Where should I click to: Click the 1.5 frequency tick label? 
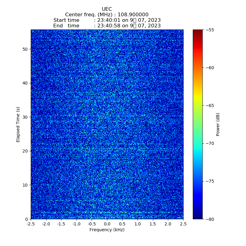click(x=153, y=224)
